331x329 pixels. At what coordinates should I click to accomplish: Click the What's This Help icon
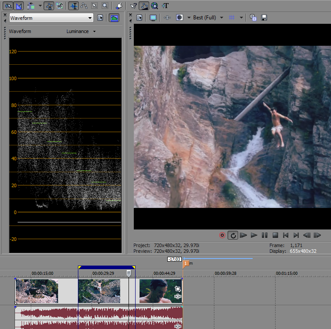tap(133, 6)
